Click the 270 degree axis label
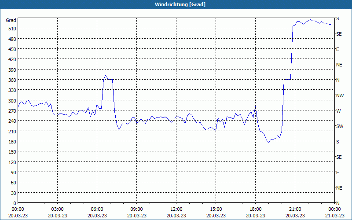 12,111
